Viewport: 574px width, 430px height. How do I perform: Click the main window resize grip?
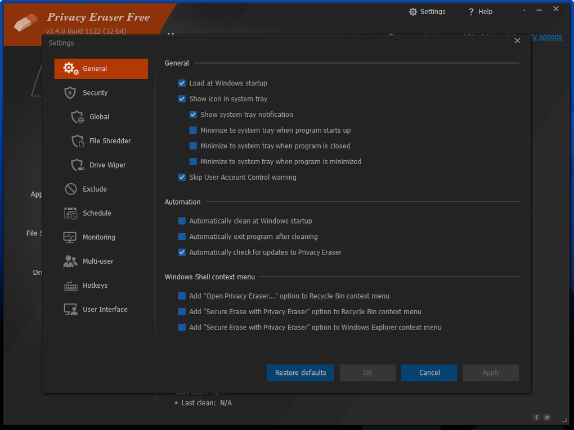point(564,420)
